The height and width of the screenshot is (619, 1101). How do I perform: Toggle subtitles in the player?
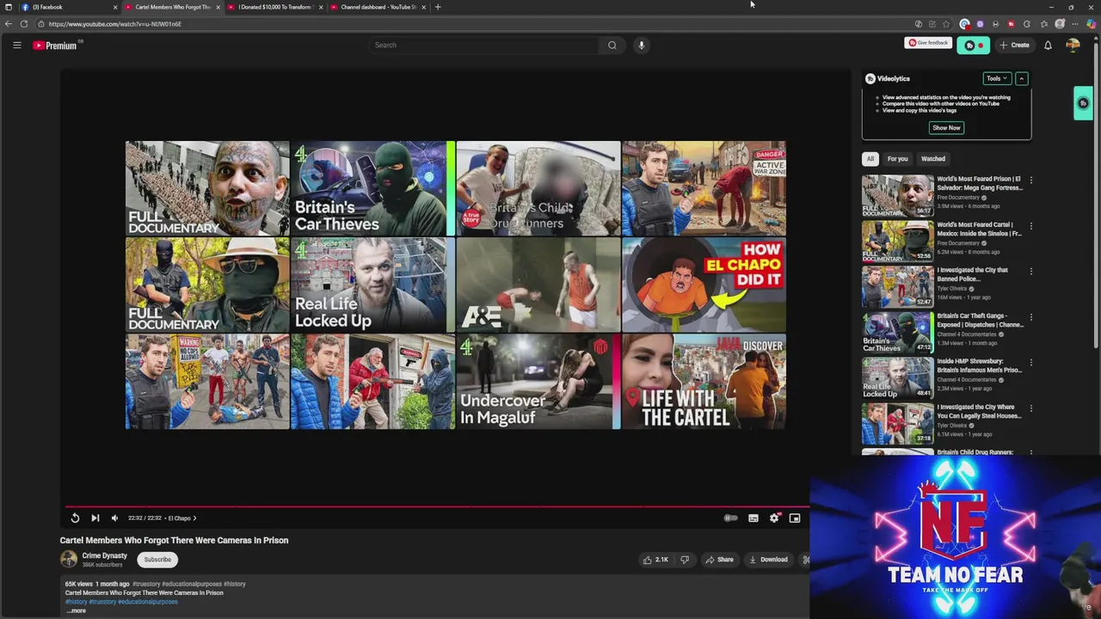pos(753,518)
